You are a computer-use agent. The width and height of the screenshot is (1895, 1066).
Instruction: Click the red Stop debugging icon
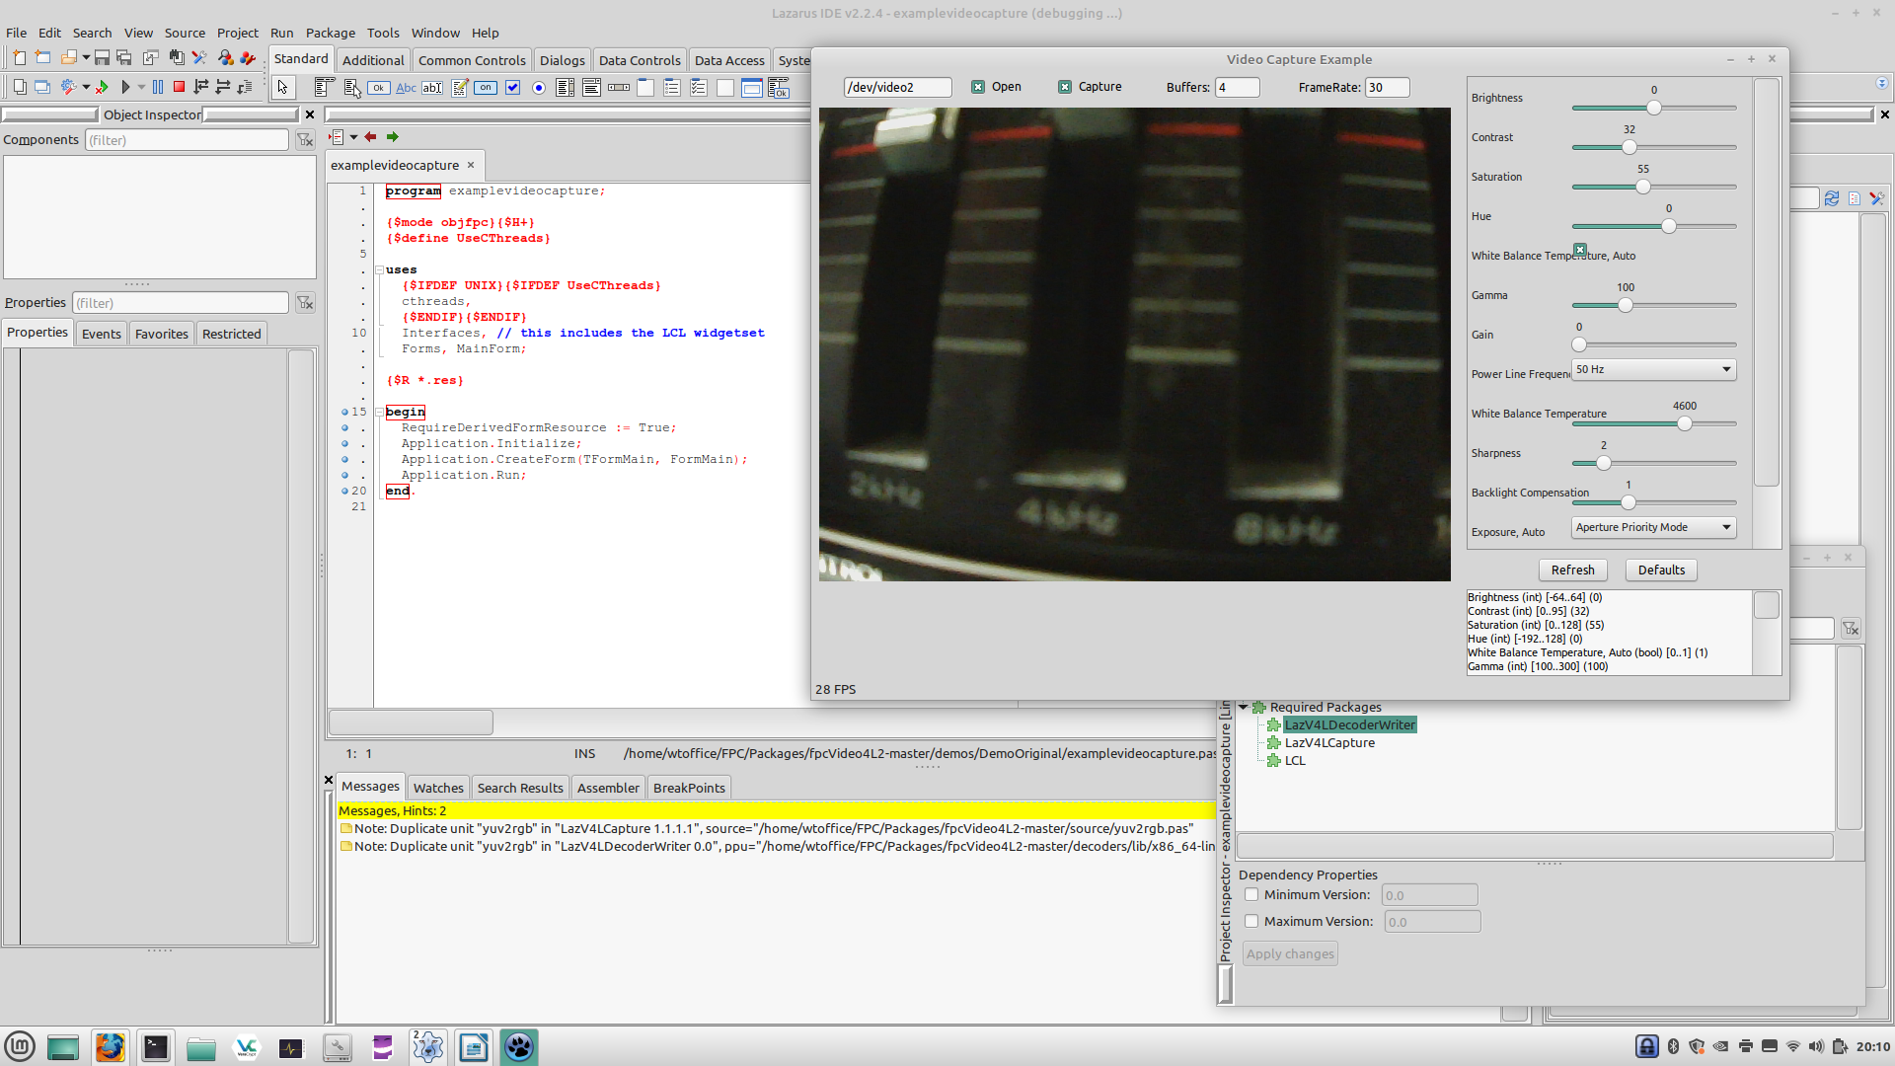(x=179, y=87)
